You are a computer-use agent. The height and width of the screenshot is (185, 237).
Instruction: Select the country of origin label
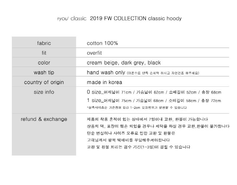click(x=44, y=82)
